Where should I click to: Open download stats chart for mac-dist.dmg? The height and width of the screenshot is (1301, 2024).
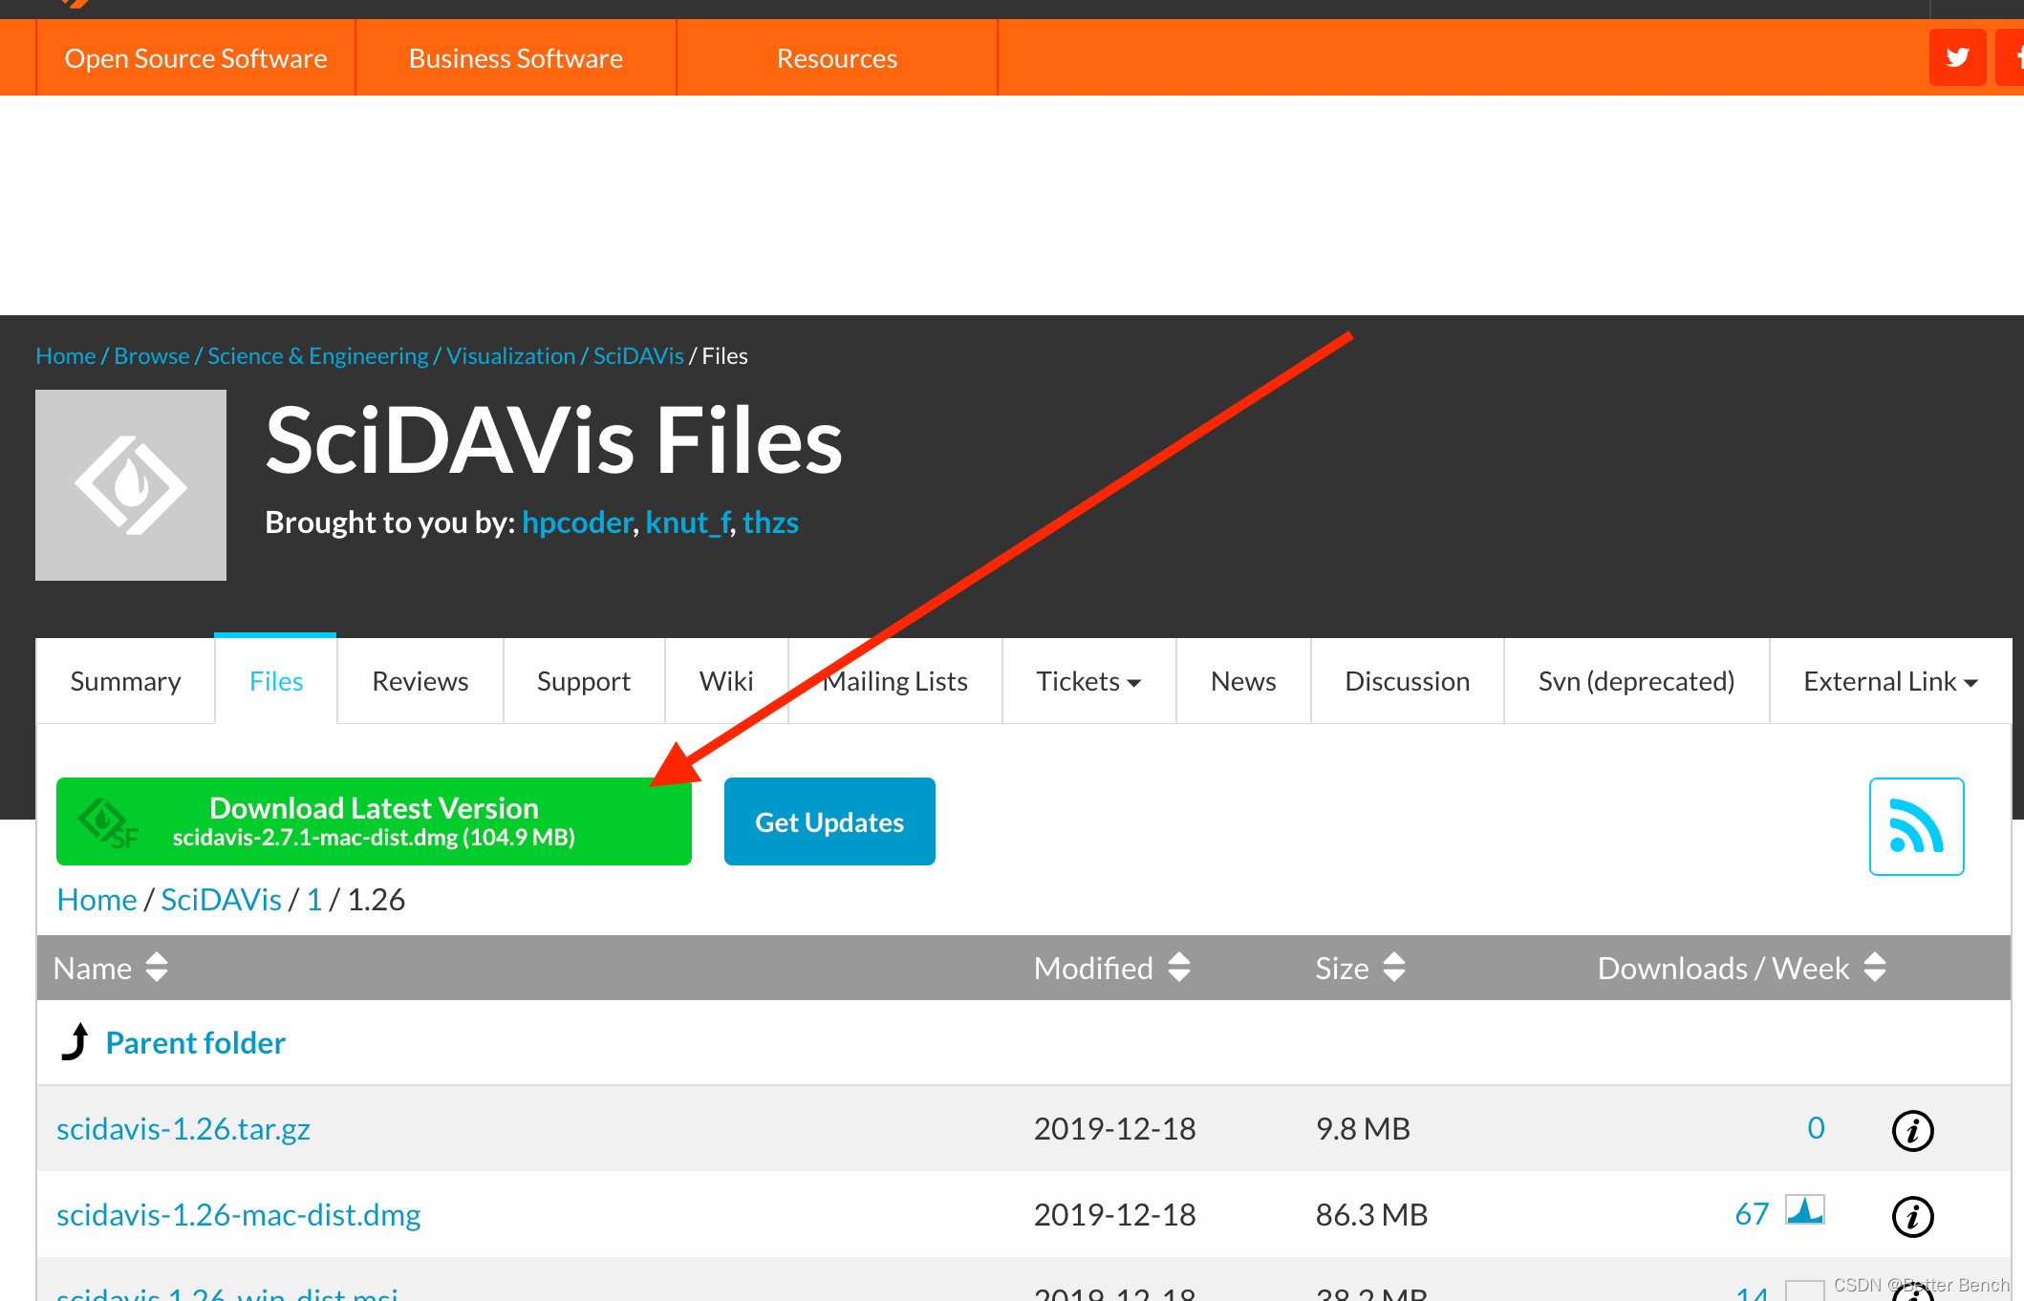click(x=1804, y=1211)
